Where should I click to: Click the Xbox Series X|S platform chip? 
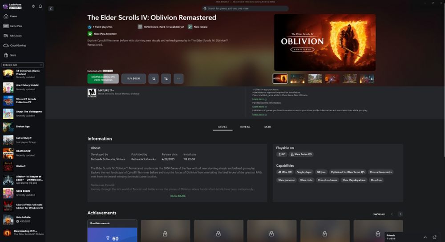tap(301, 154)
